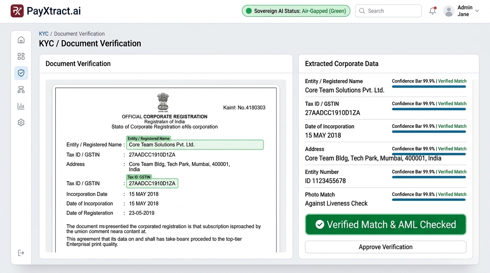Open the dashboard grid icon in sidebar
Screen dimensions: 490x273
tap(21, 56)
